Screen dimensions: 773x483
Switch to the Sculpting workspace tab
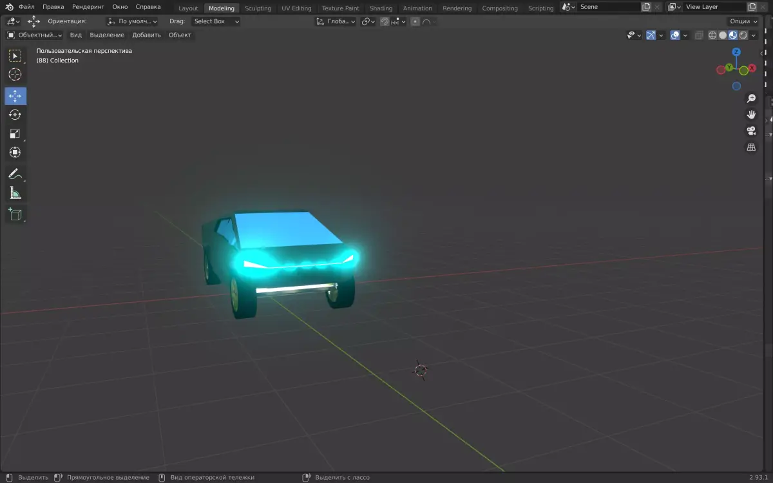point(258,8)
